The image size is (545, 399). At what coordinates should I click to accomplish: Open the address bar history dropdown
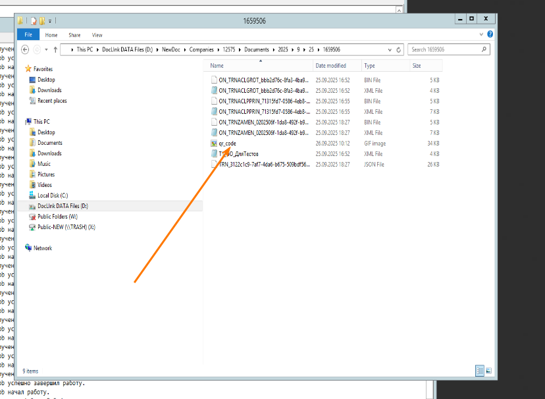(390, 49)
